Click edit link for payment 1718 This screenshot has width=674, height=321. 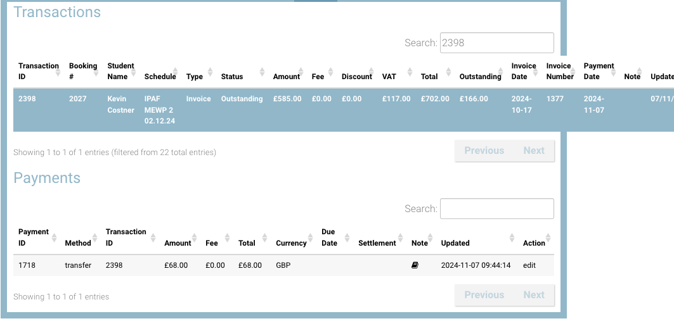coord(529,266)
